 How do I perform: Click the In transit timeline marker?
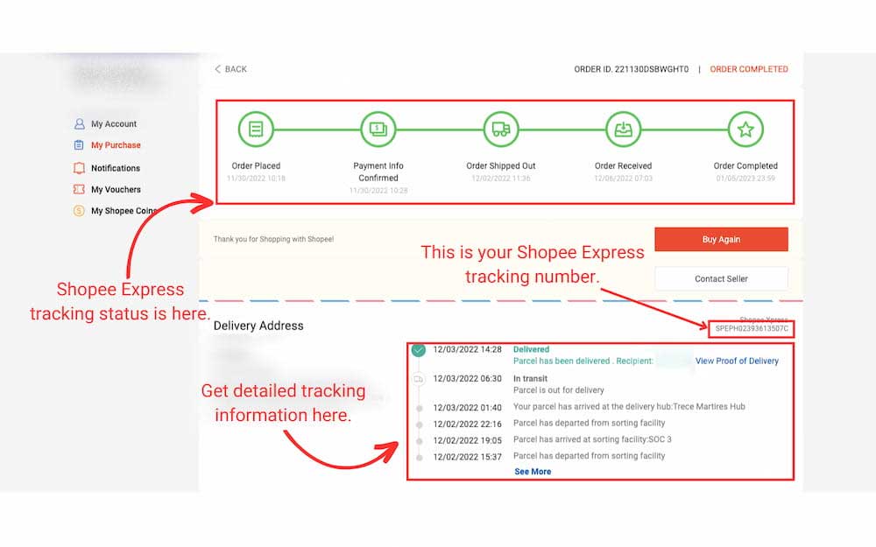(x=419, y=379)
